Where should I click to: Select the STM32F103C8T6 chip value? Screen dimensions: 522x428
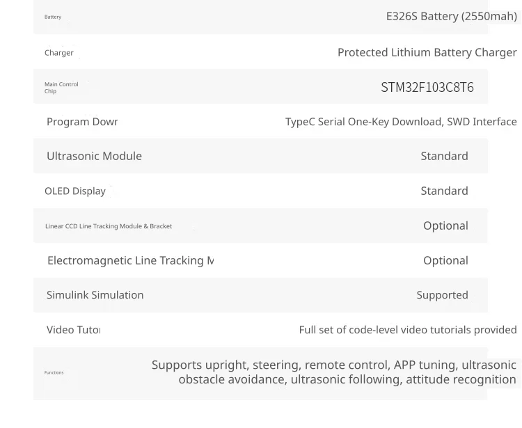point(427,87)
